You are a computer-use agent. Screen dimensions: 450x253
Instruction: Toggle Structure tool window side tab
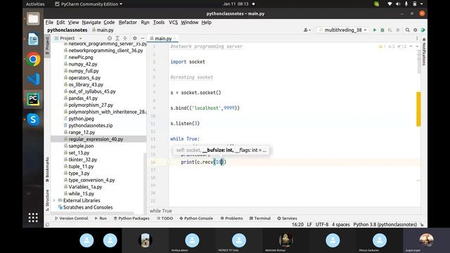[x=47, y=200]
